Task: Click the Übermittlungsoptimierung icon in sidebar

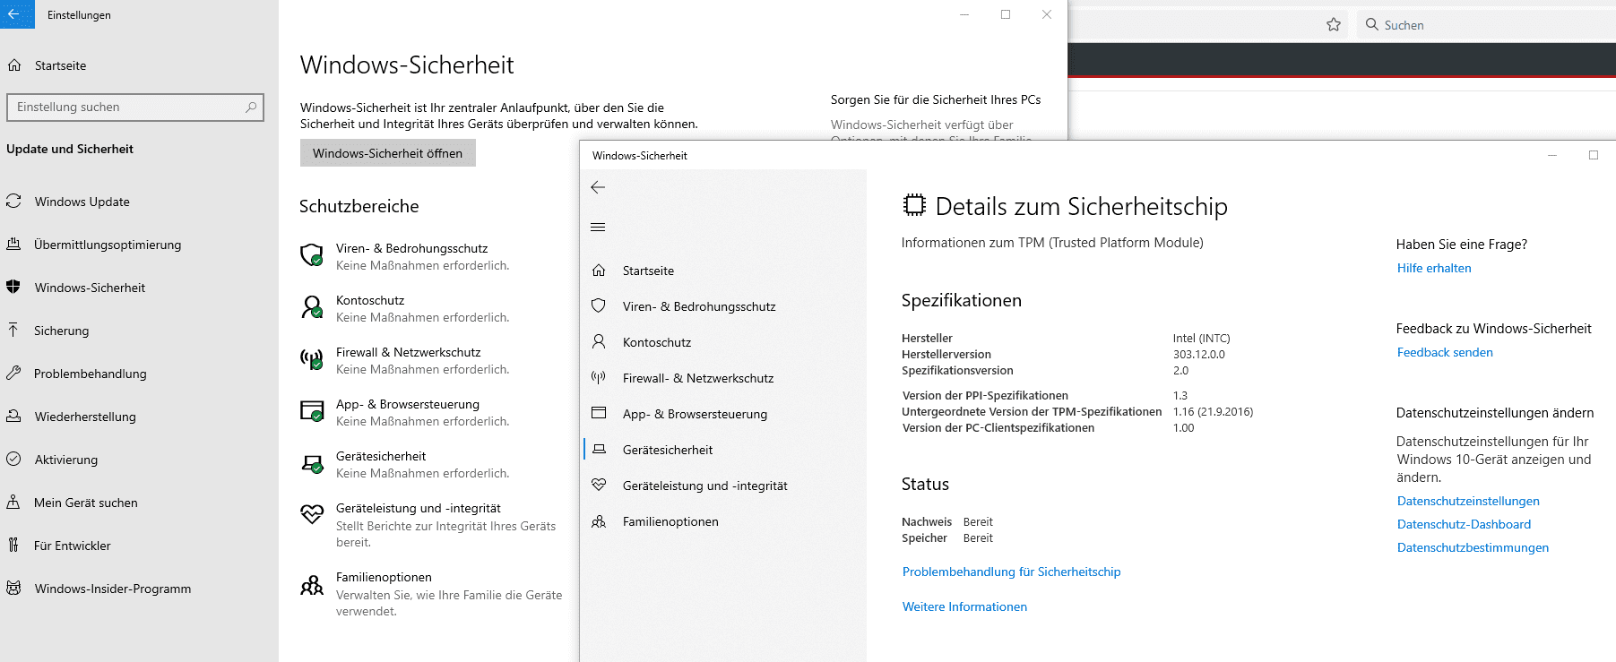Action: pos(13,245)
